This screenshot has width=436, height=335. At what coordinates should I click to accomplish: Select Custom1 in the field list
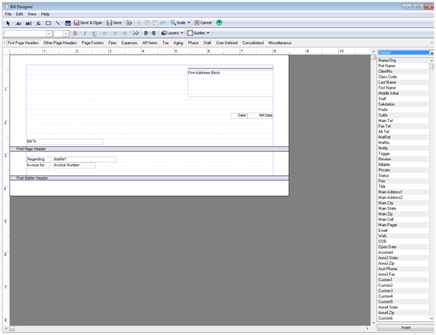(403, 280)
